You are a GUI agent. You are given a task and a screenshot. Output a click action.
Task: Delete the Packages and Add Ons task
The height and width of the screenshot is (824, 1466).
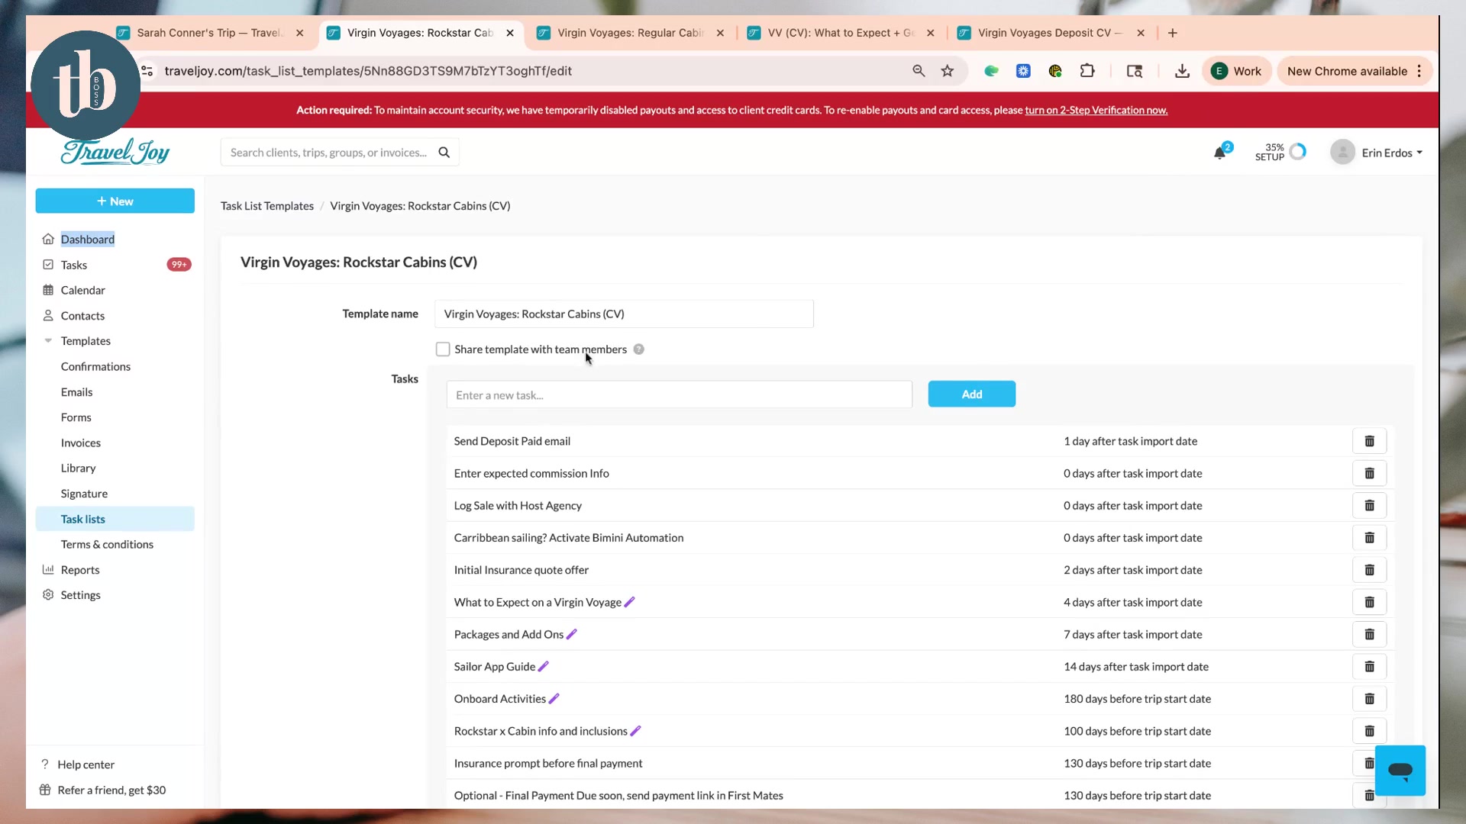(x=1369, y=634)
